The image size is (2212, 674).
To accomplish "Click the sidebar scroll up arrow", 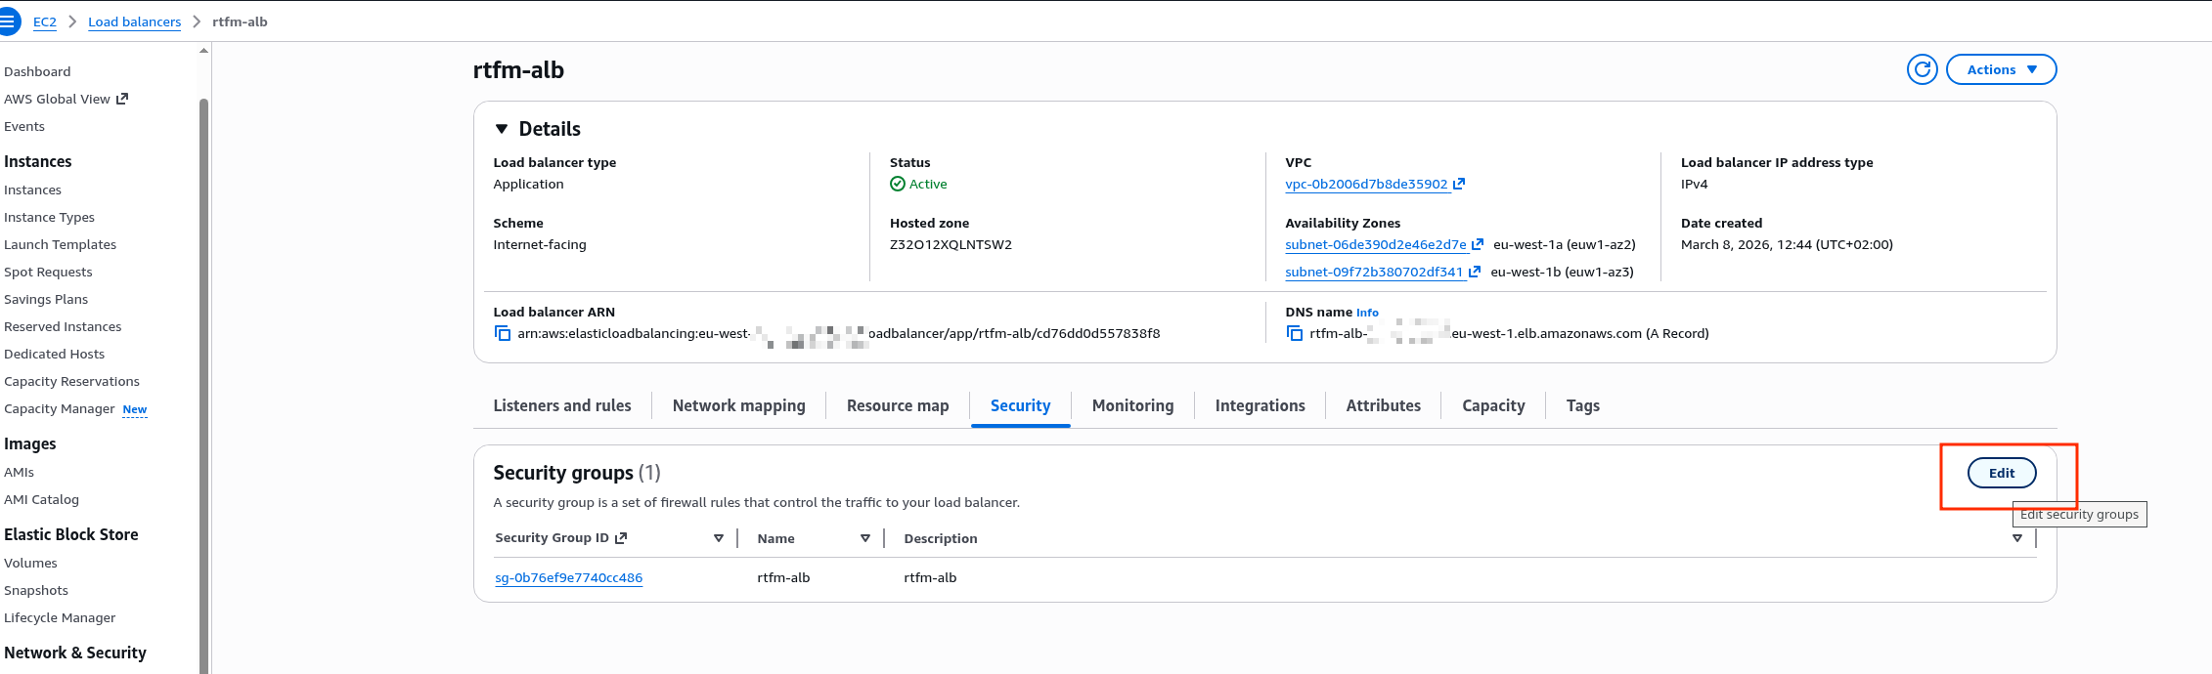I will tap(203, 51).
